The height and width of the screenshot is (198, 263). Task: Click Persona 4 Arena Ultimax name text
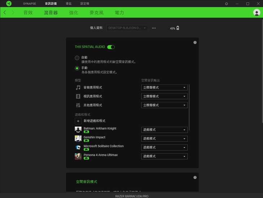point(101,155)
